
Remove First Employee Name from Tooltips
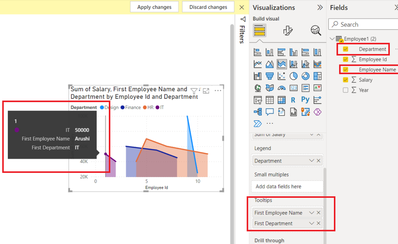[319, 213]
